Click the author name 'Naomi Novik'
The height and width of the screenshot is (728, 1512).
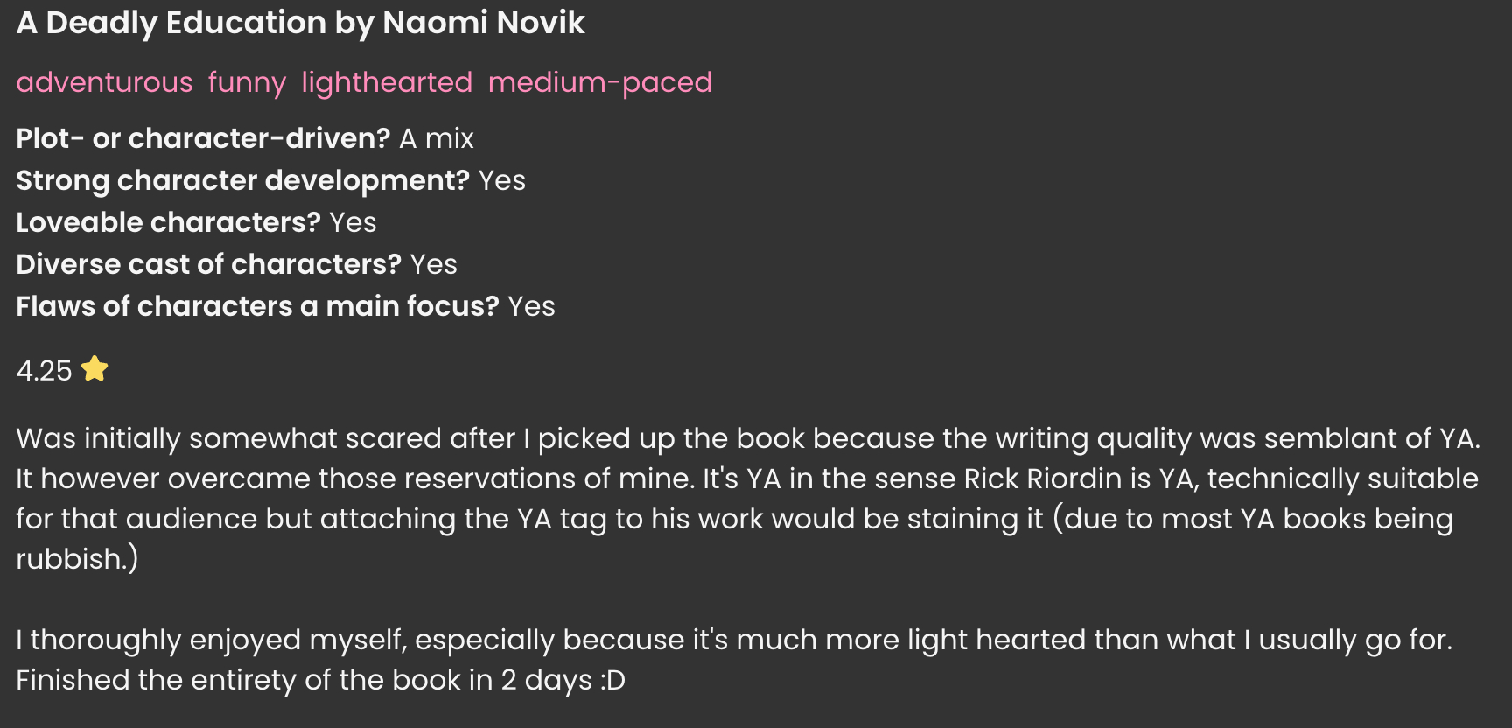point(484,23)
